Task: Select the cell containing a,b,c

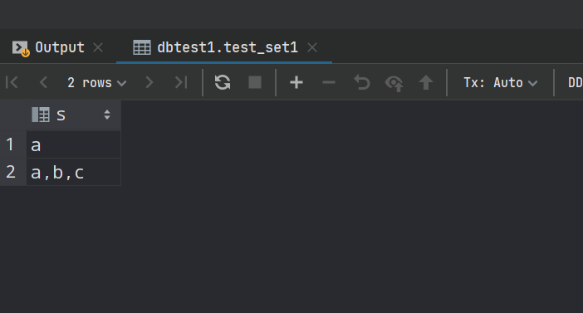Action: click(x=73, y=172)
